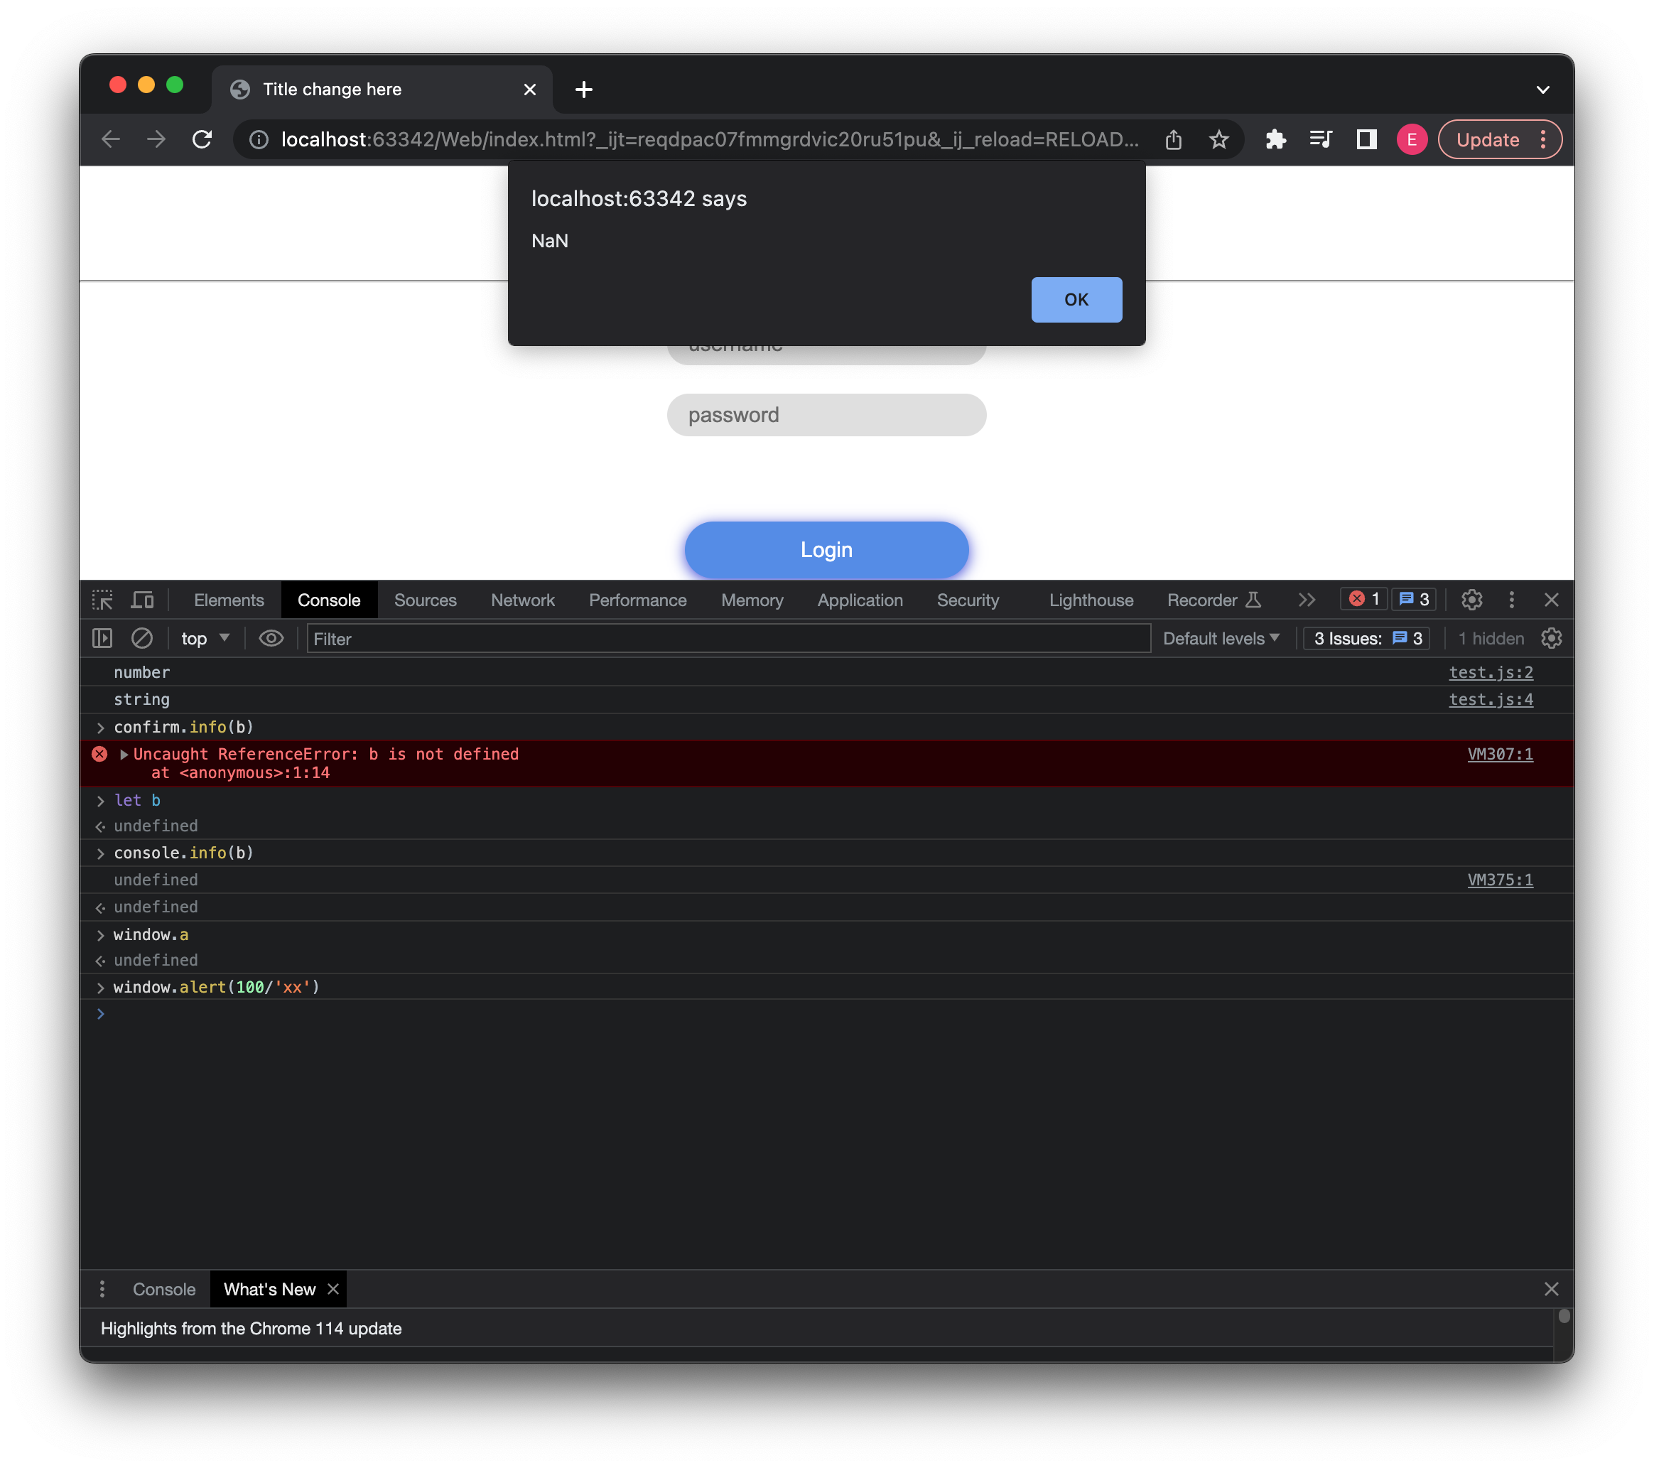1654x1468 pixels.
Task: Open the Network tab
Action: (523, 600)
